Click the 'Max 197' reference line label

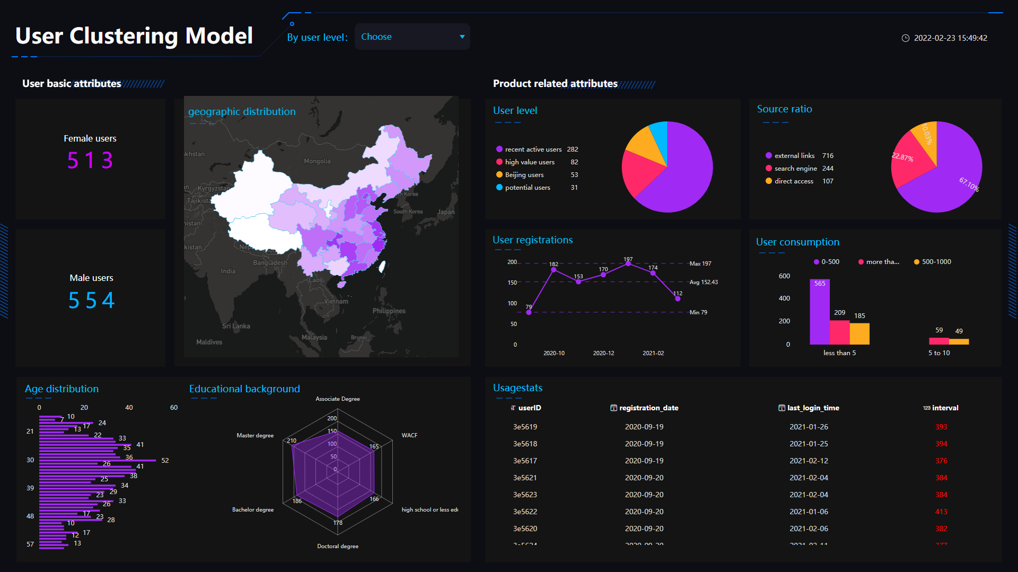click(700, 263)
